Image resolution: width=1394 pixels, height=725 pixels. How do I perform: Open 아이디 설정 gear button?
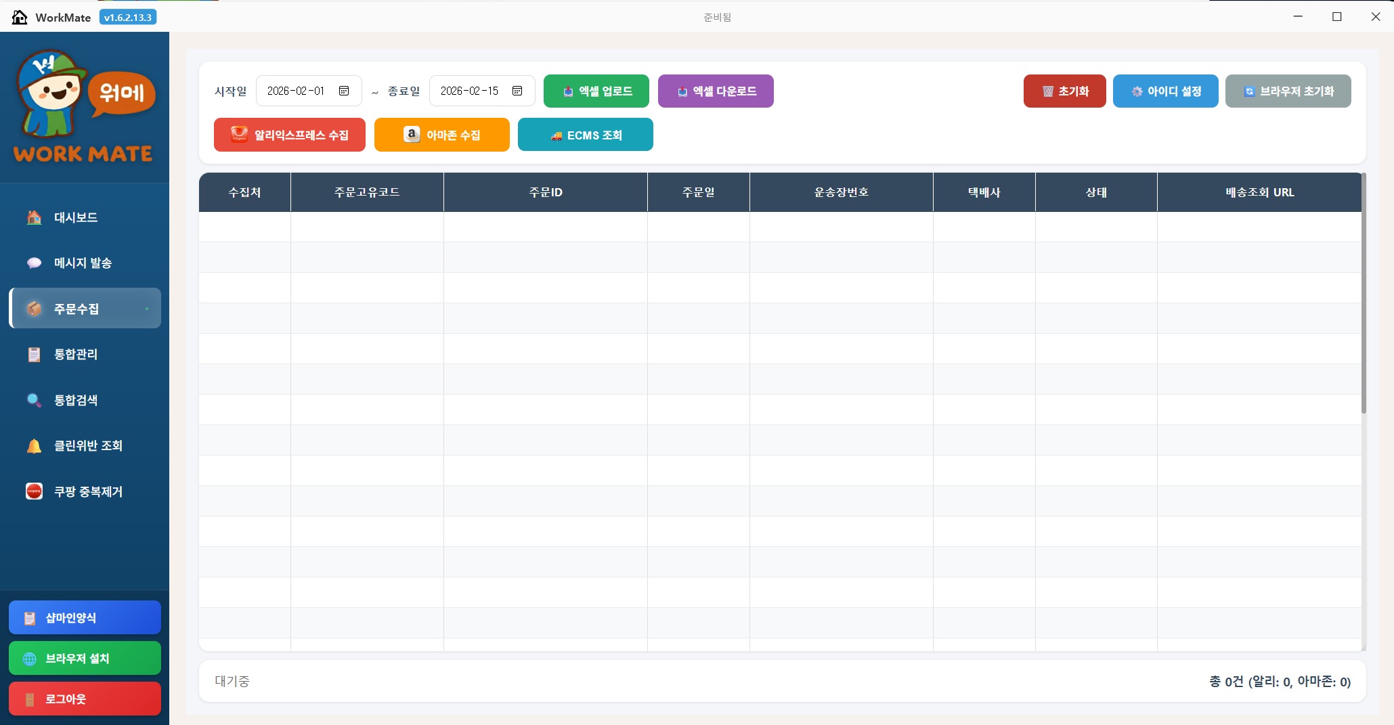click(1166, 91)
